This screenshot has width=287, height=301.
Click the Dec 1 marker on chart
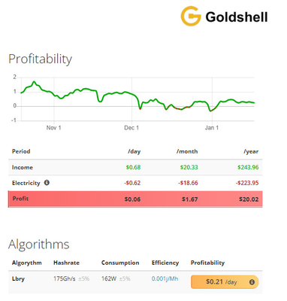(131, 128)
